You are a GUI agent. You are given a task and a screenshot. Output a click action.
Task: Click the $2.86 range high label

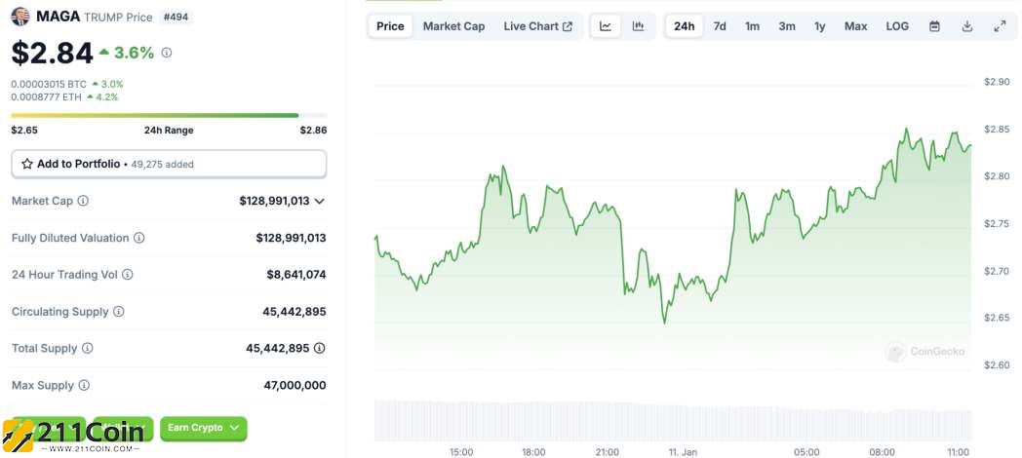(313, 131)
